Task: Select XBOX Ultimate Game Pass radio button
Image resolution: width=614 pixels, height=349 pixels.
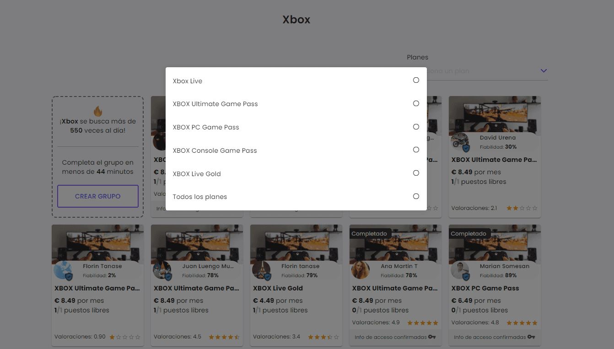Action: click(416, 103)
